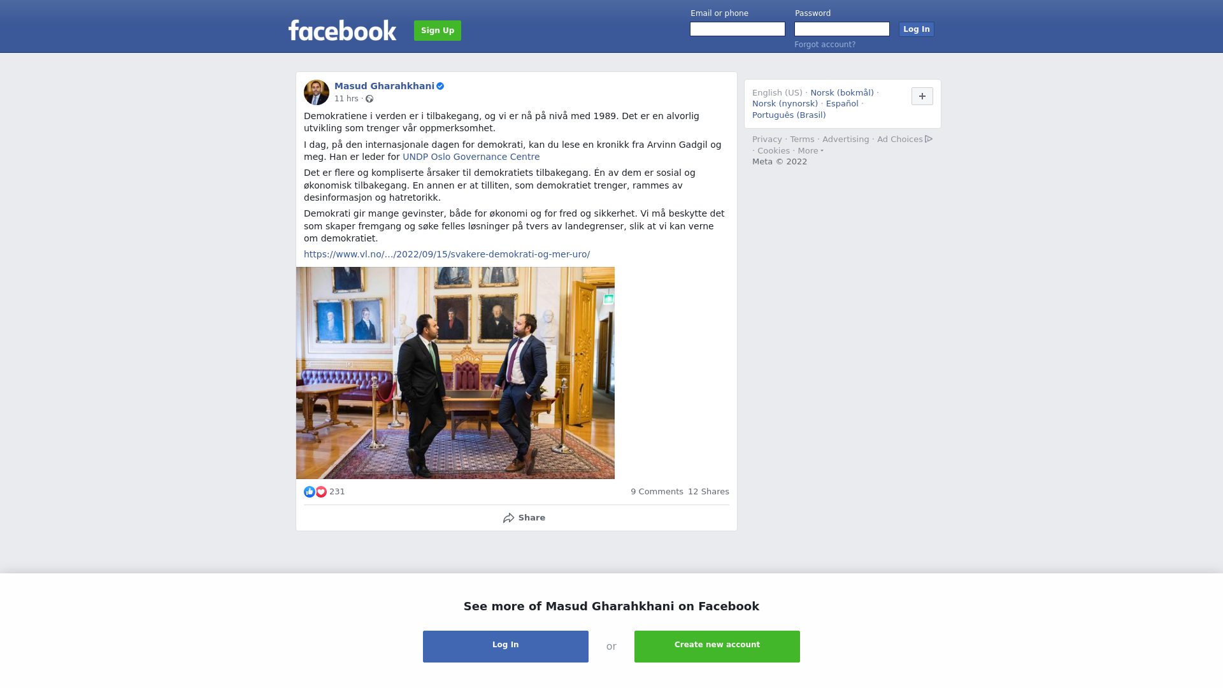The width and height of the screenshot is (1223, 688).
Task: Click the green Sign Up button
Action: coord(438,31)
